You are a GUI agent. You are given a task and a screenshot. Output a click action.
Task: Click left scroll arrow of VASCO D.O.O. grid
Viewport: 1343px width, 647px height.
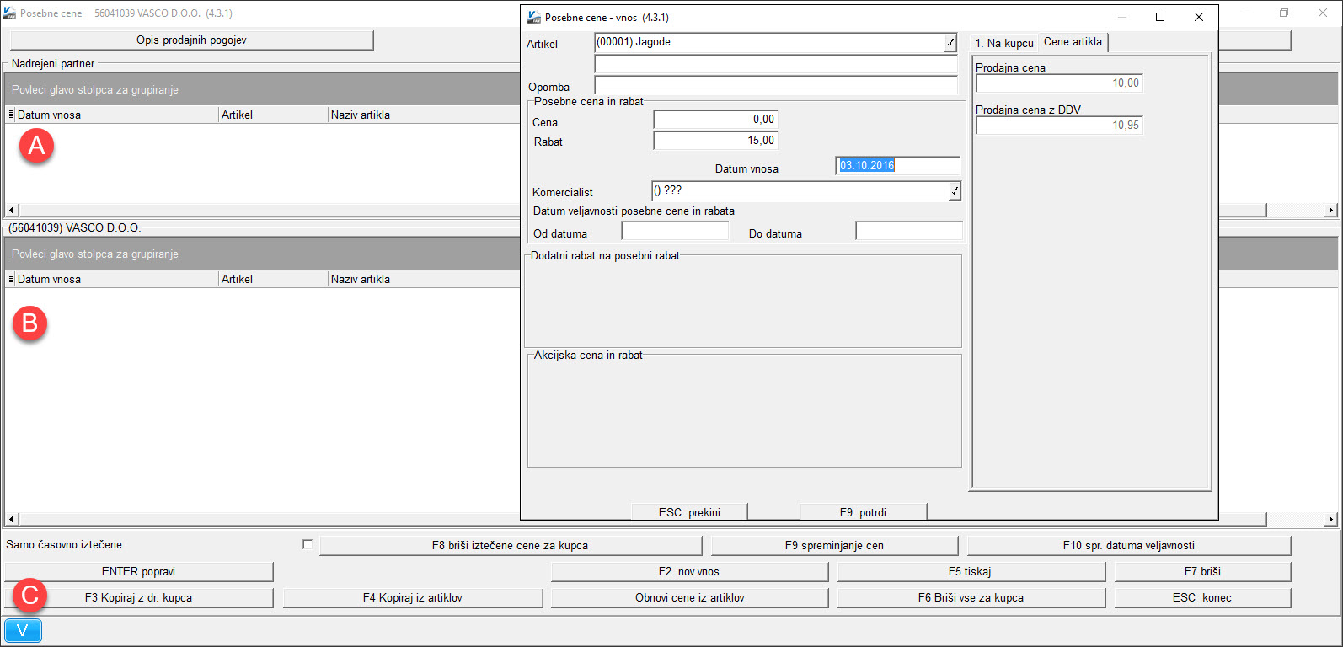coord(11,520)
